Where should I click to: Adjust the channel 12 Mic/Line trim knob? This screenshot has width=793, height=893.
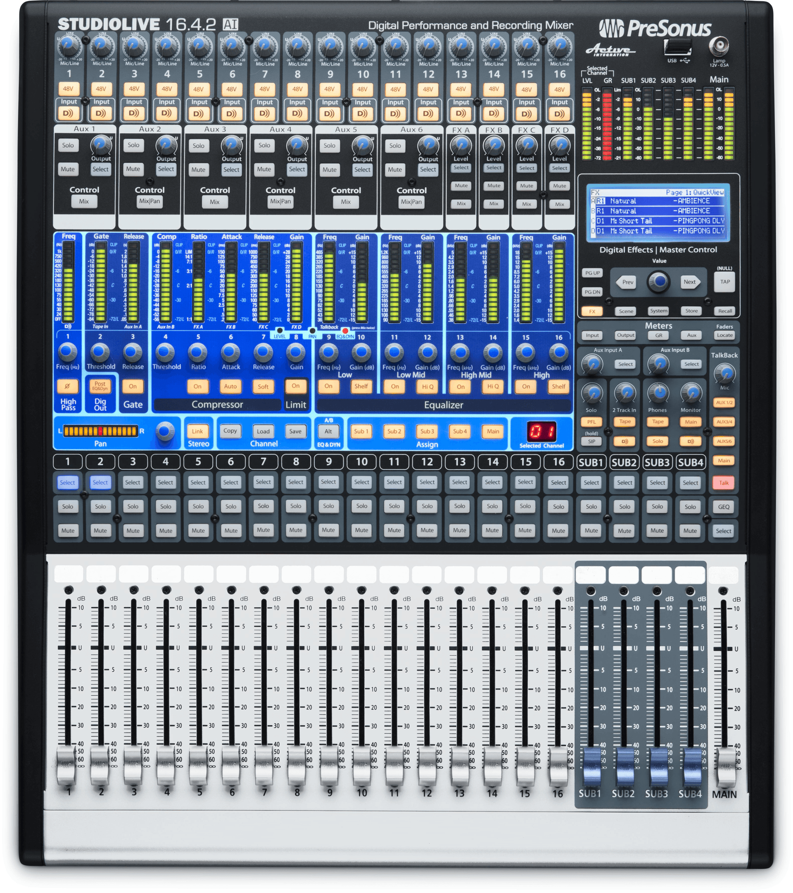tap(428, 46)
